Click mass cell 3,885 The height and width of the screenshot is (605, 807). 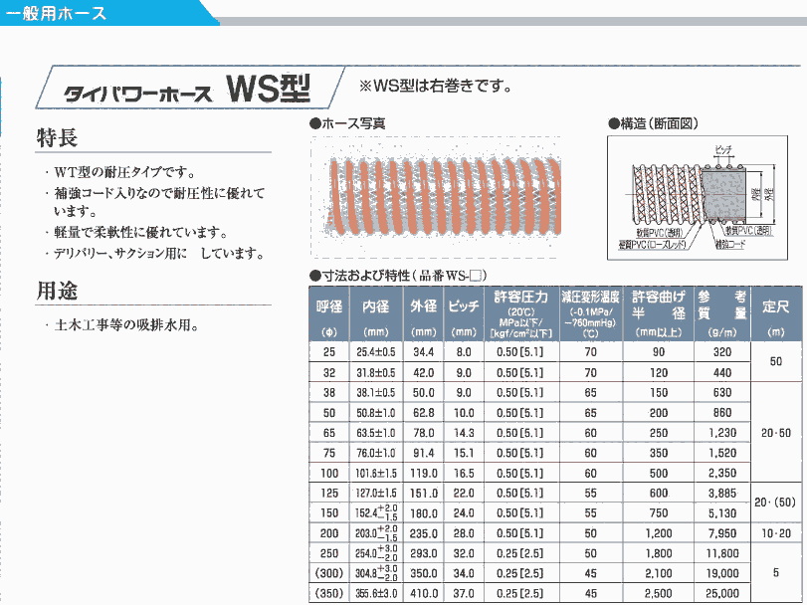click(722, 493)
